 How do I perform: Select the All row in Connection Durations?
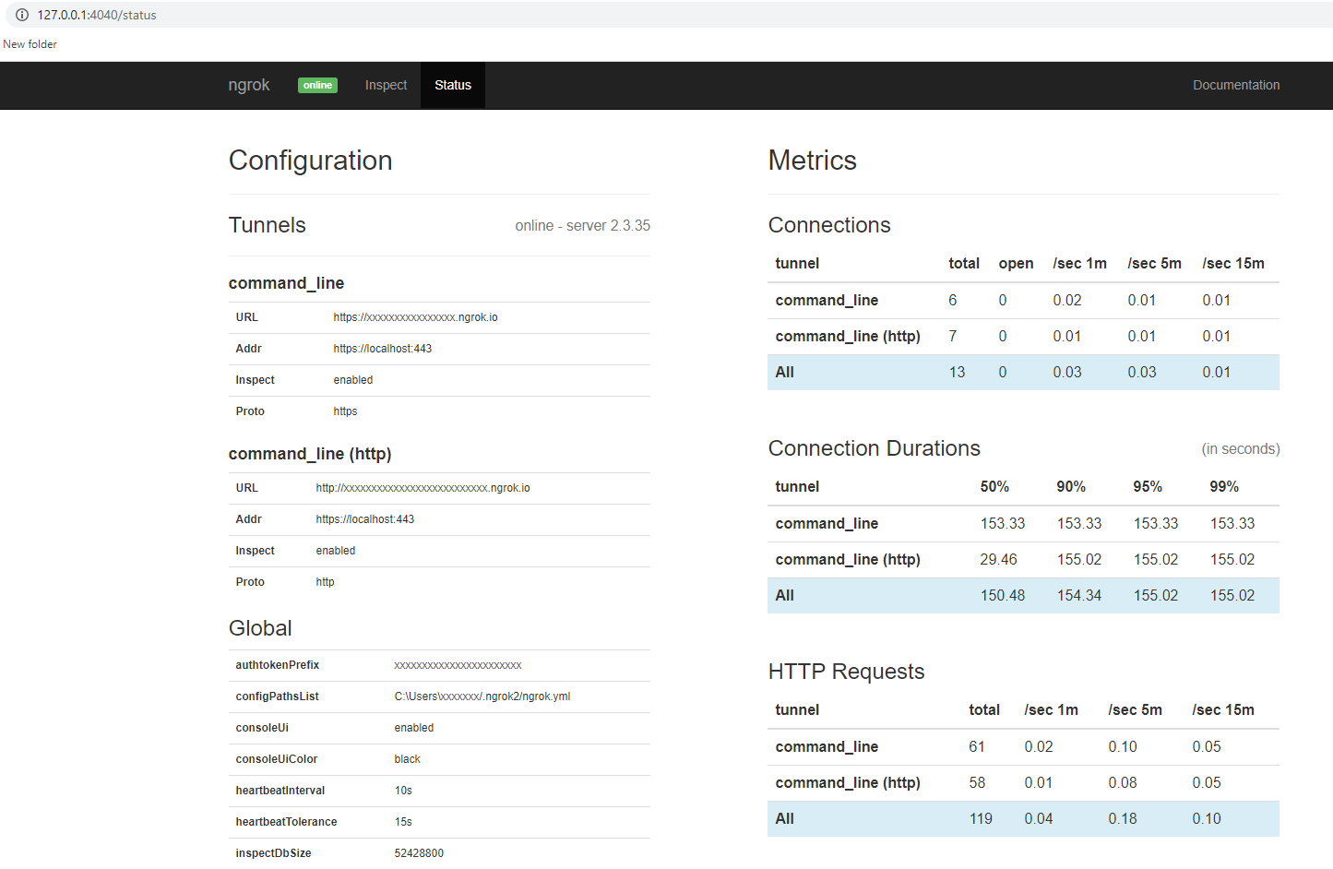coord(1023,596)
